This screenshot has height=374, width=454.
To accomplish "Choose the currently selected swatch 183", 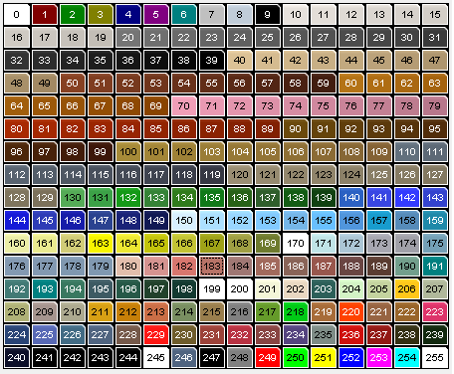I will pos(212,267).
